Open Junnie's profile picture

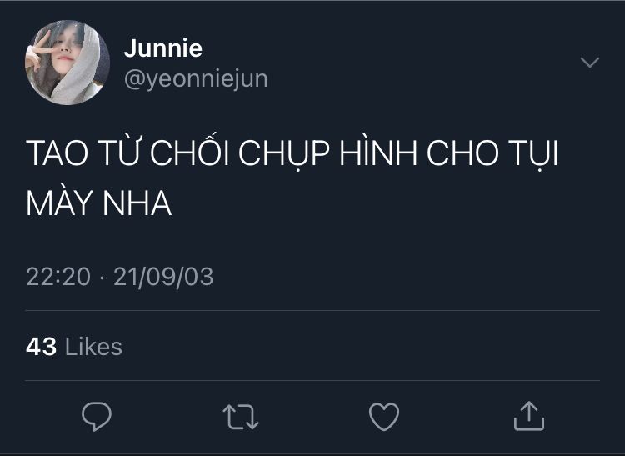click(x=67, y=63)
